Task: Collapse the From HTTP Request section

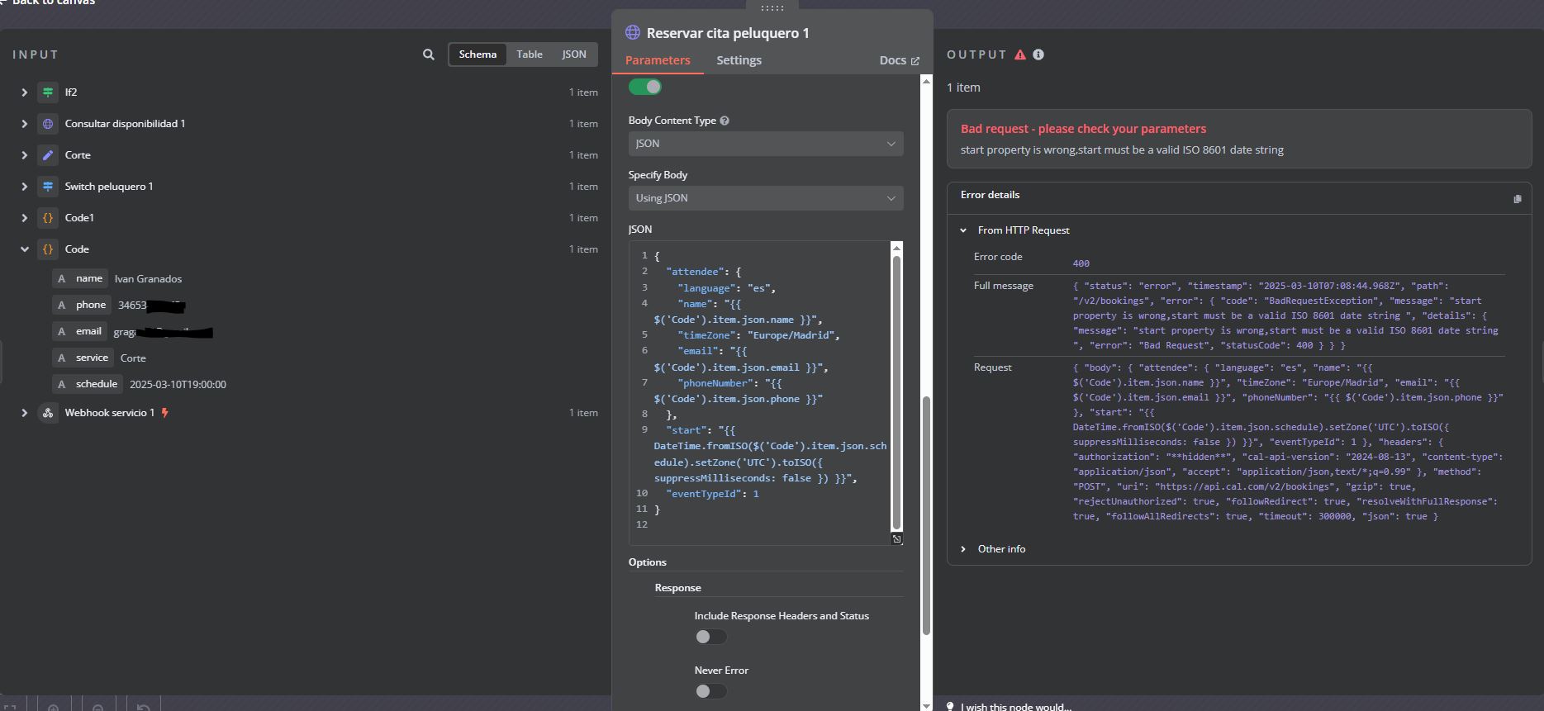Action: [x=963, y=230]
